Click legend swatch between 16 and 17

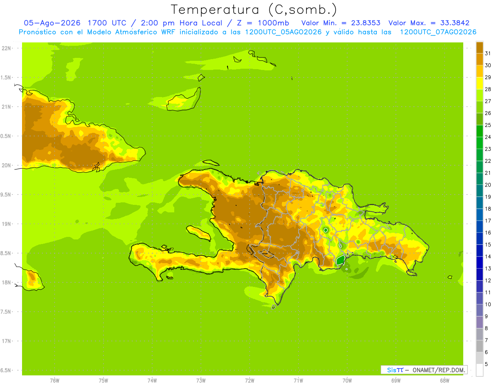pyautogui.click(x=479, y=227)
